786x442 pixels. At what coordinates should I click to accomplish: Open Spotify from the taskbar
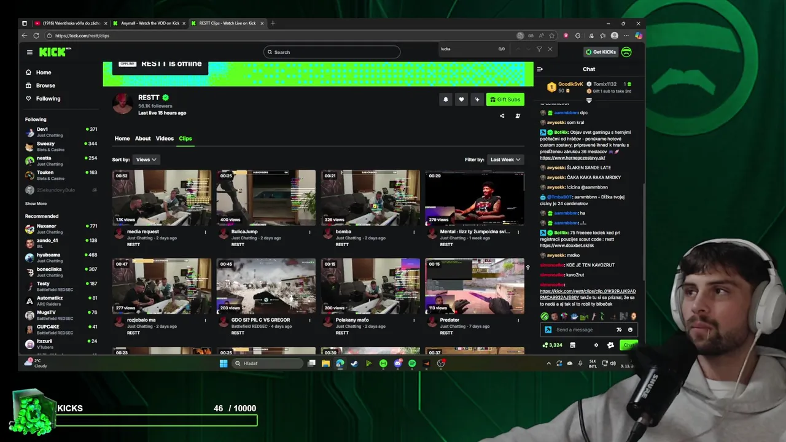click(412, 363)
